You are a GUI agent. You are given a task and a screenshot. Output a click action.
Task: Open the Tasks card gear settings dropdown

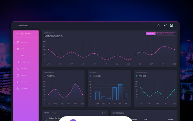pos(103,113)
